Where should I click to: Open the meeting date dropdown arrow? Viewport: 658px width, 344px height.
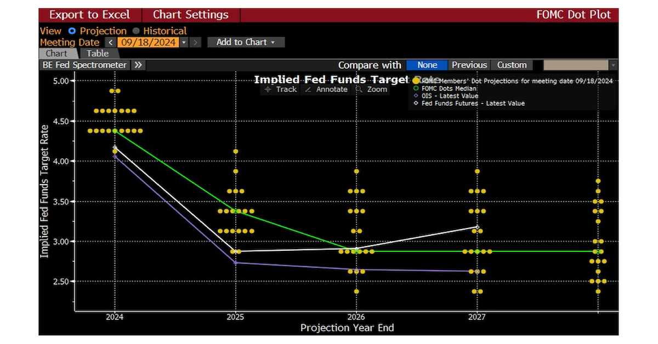(x=184, y=42)
